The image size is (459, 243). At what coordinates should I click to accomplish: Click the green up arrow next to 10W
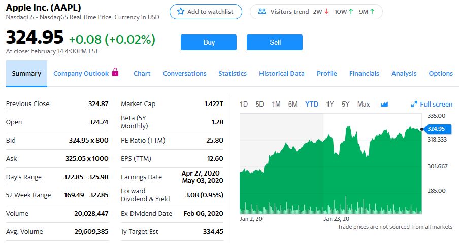point(351,11)
